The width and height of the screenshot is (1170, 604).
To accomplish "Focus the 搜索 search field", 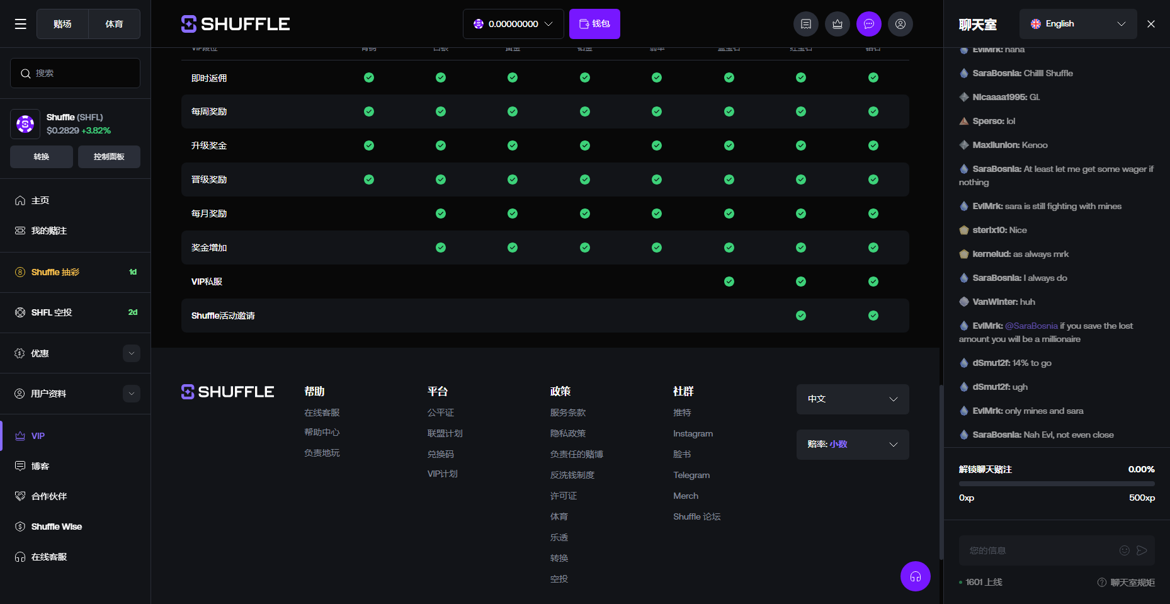I will pyautogui.click(x=75, y=73).
